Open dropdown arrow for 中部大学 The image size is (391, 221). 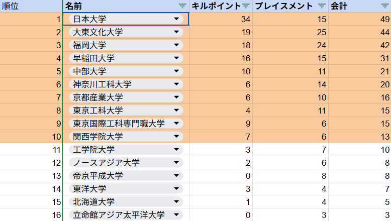(x=176, y=71)
